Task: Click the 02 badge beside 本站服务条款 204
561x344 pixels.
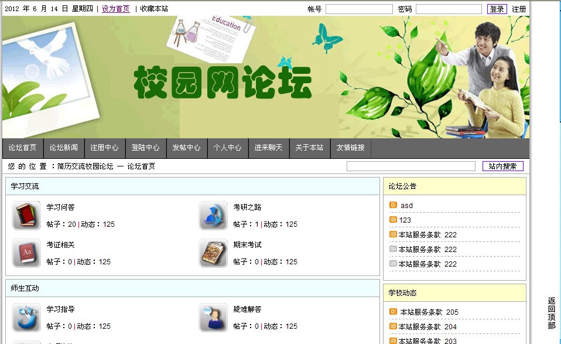Action: (393, 326)
